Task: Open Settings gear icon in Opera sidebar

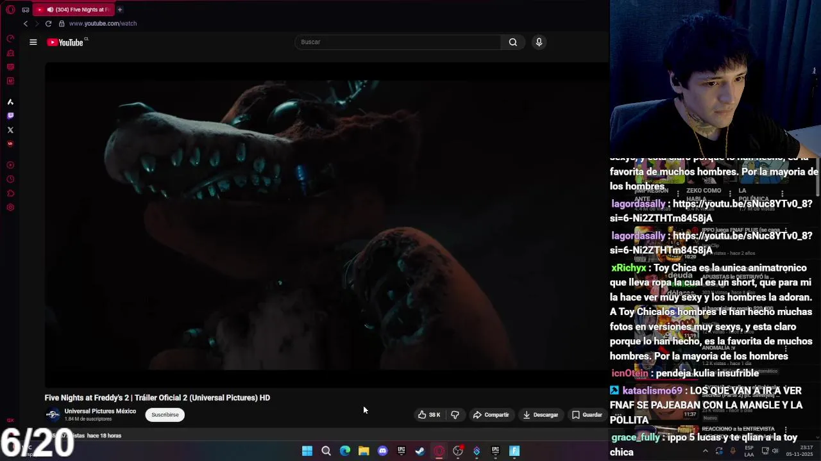Action: point(10,207)
